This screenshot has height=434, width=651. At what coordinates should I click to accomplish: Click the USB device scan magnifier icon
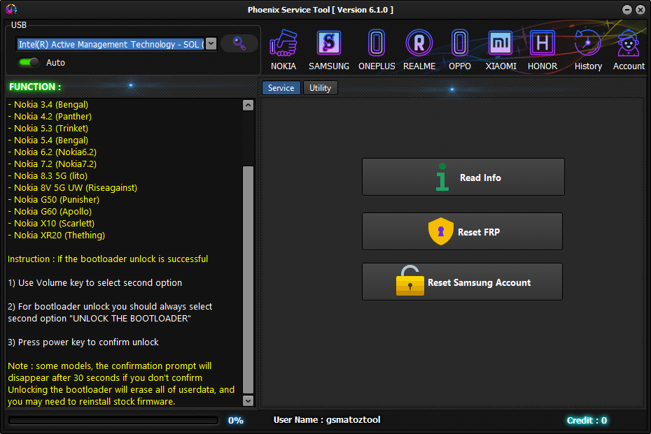[239, 43]
